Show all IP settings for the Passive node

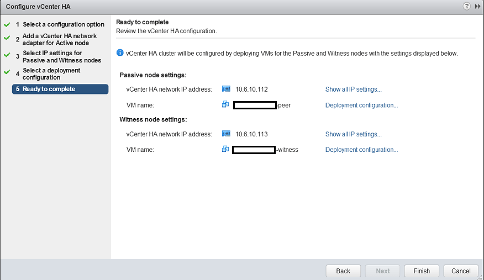point(353,89)
